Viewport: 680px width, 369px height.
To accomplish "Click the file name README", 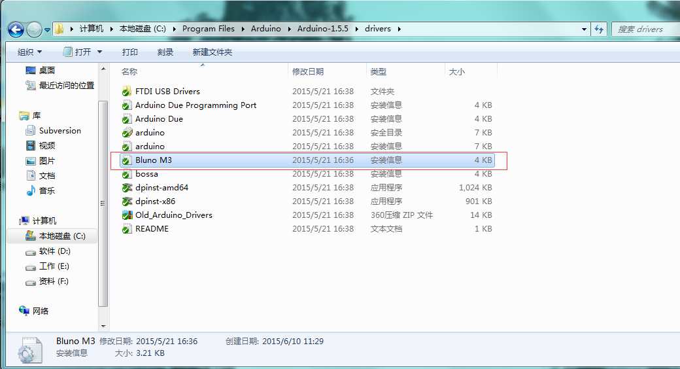I will pyautogui.click(x=152, y=229).
